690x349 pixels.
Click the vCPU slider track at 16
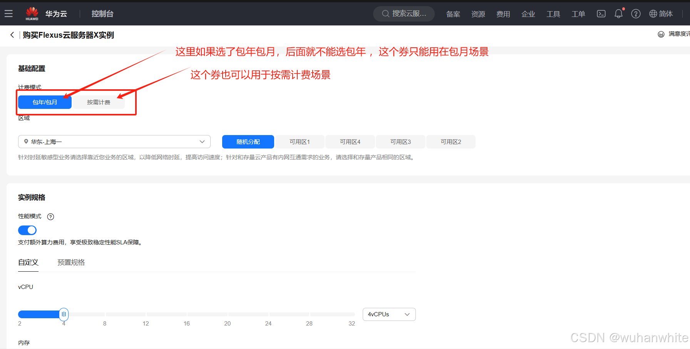[187, 314]
